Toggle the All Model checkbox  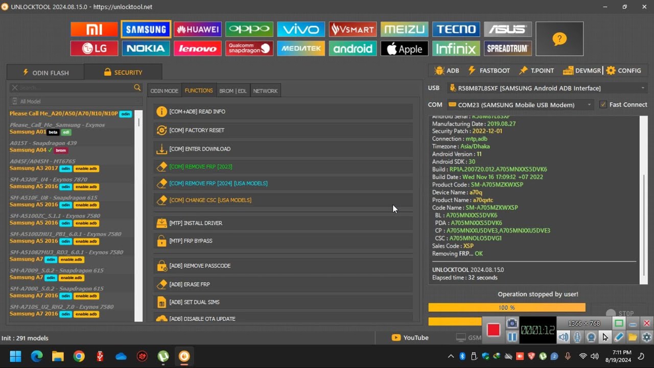click(x=15, y=101)
